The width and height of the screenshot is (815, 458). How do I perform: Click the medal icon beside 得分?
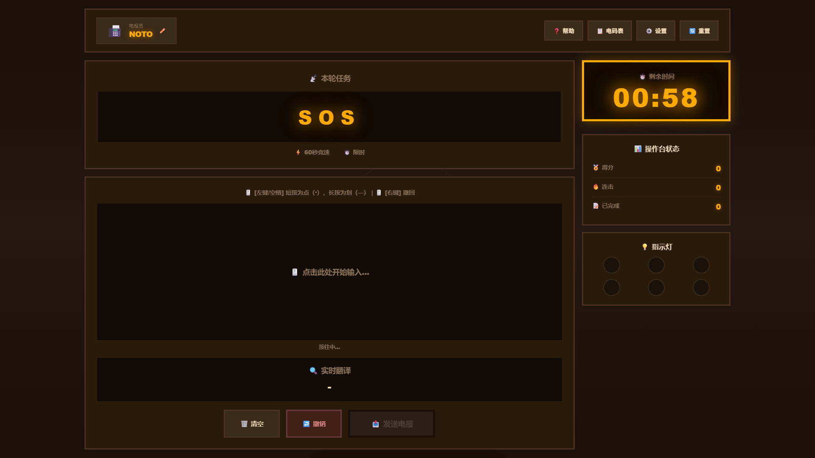[x=596, y=168]
